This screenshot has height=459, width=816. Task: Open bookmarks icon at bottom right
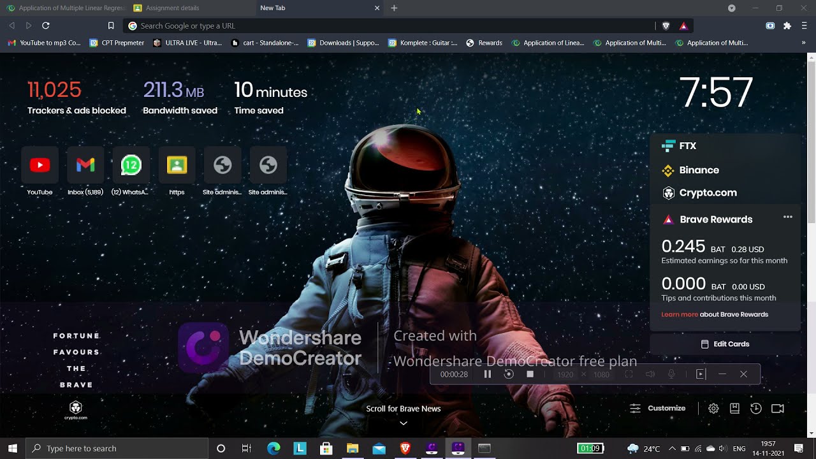(x=734, y=409)
